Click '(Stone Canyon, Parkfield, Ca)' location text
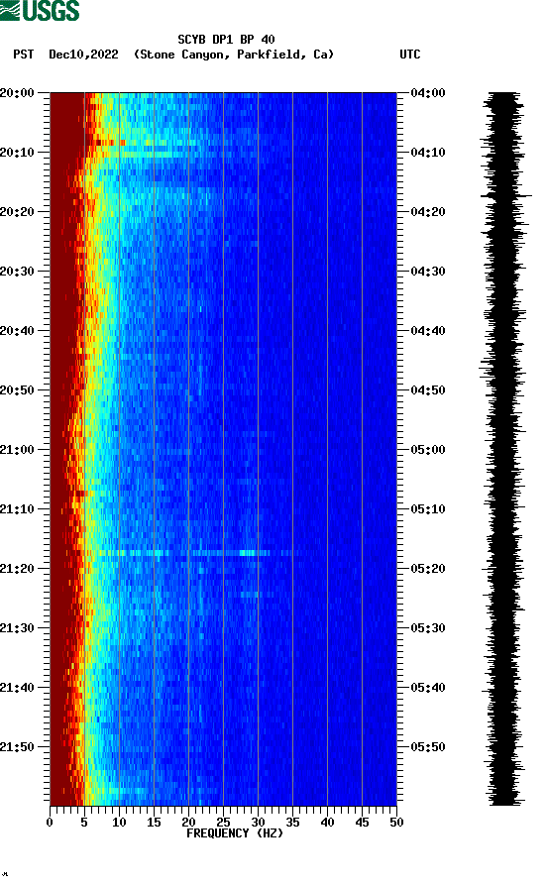 234,55
